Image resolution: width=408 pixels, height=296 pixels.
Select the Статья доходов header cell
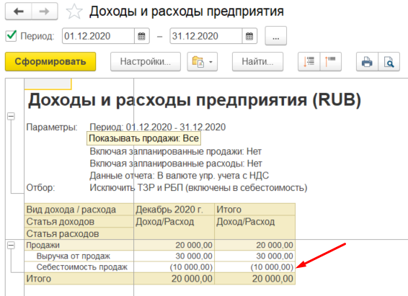pyautogui.click(x=79, y=222)
